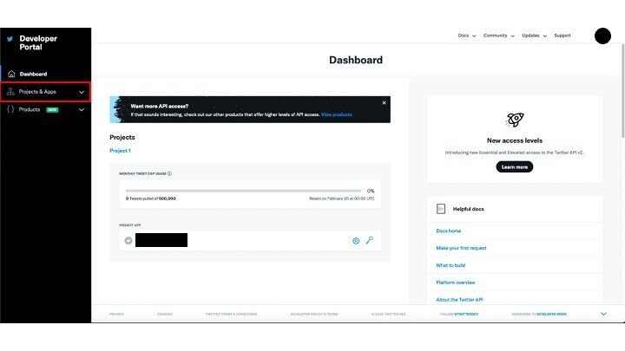Image resolution: width=625 pixels, height=351 pixels.
Task: Click the Helpful docs document icon
Action: [441, 209]
